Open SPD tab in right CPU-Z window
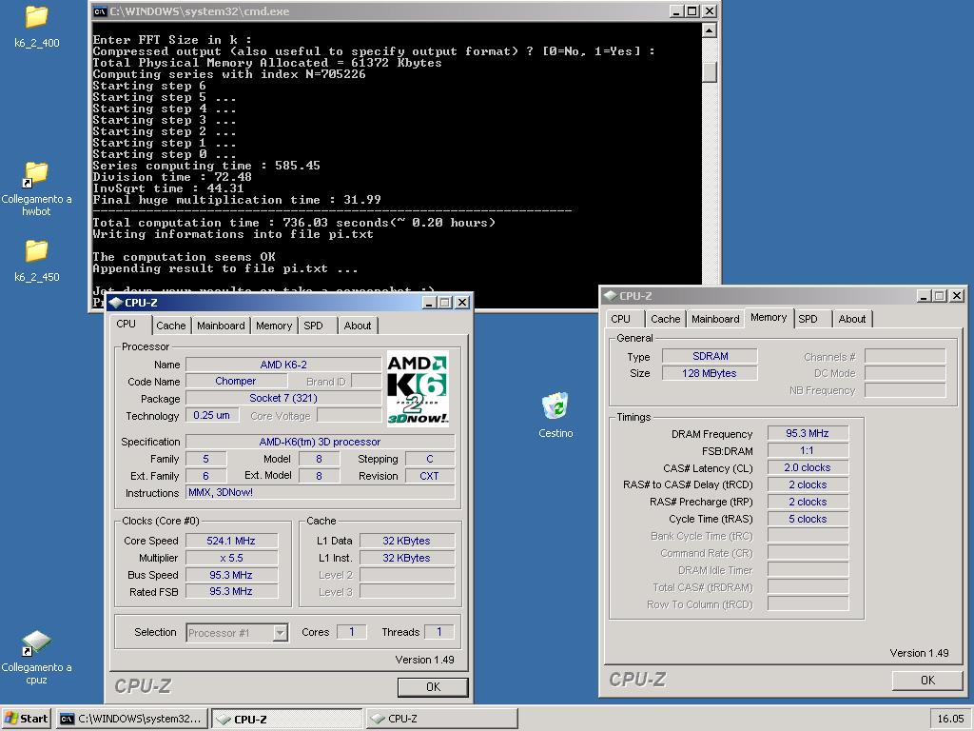The image size is (974, 731). point(808,319)
